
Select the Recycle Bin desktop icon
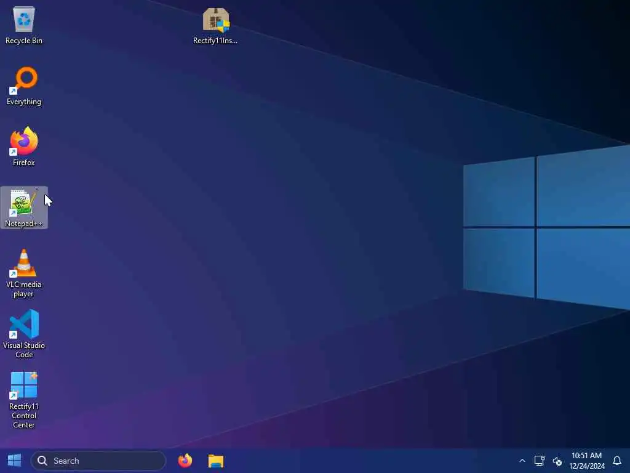coord(24,25)
